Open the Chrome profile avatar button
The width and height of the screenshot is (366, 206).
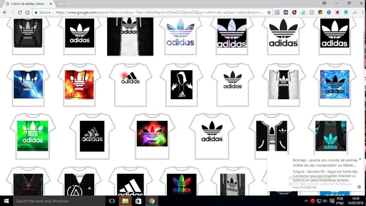(x=324, y=3)
